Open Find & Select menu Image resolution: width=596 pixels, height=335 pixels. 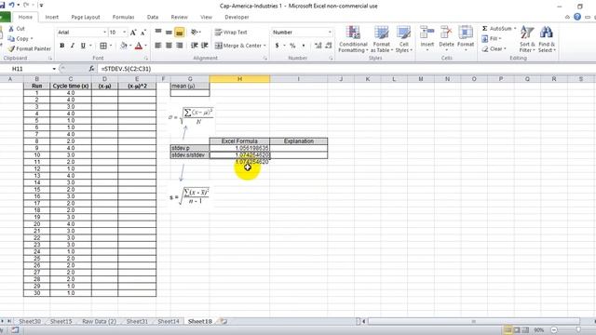[x=547, y=39]
